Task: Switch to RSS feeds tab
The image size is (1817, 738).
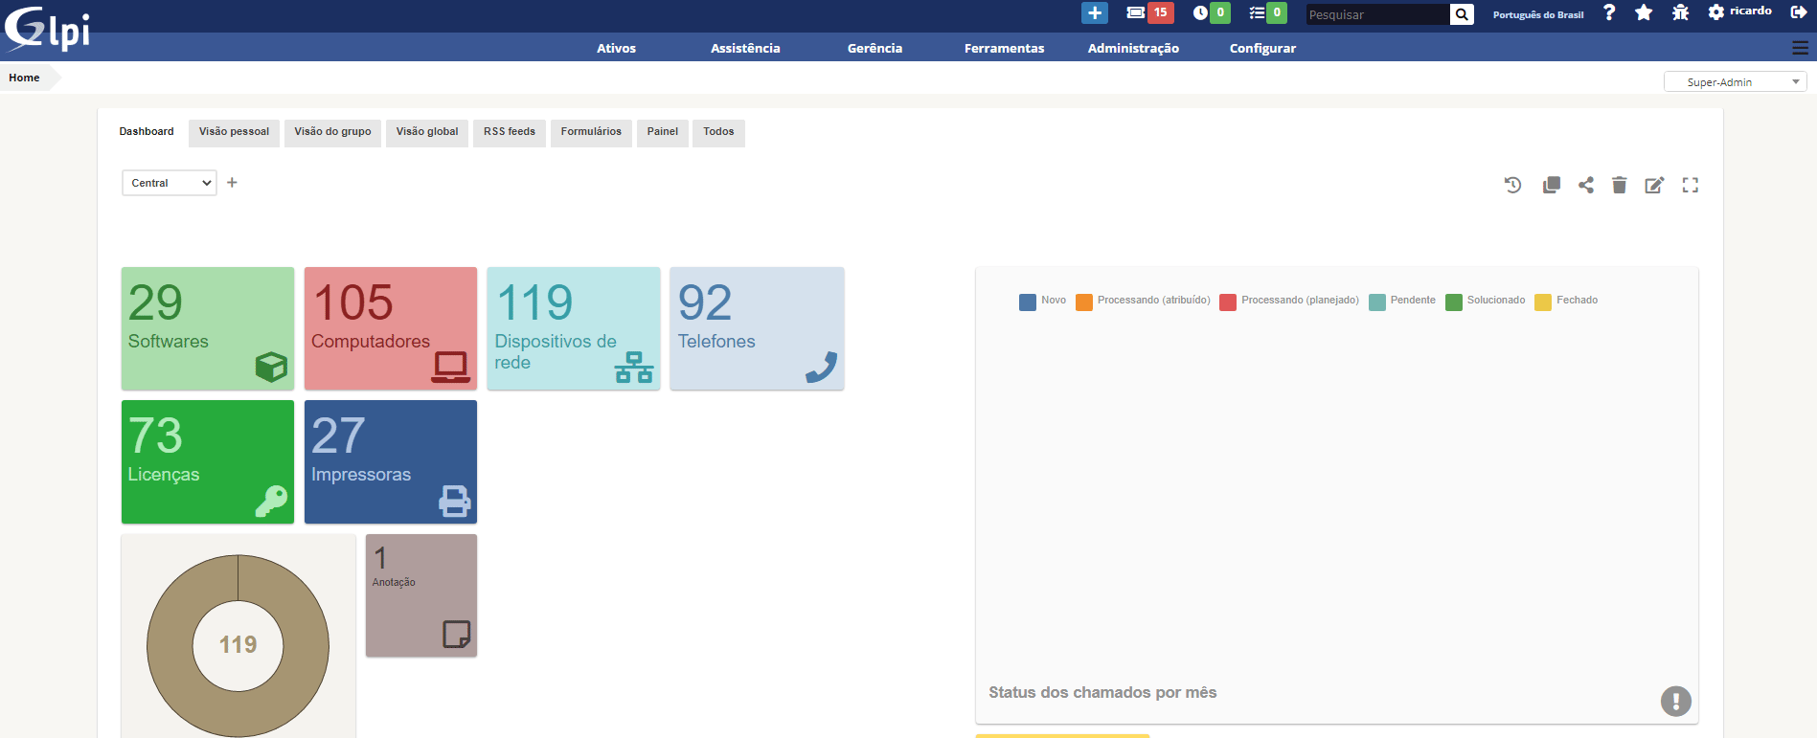Action: point(510,132)
